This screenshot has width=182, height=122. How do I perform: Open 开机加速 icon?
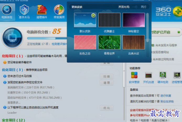(149, 75)
